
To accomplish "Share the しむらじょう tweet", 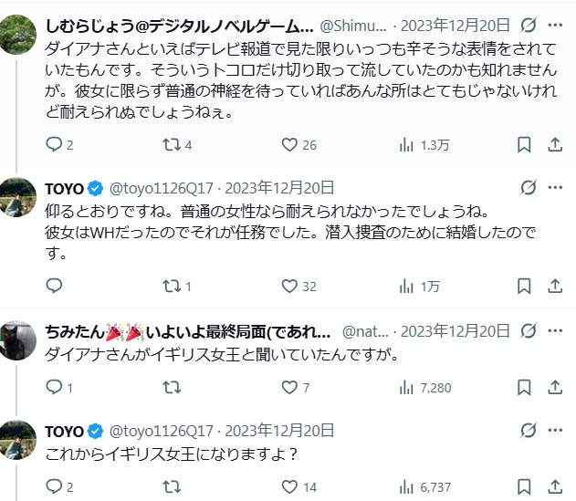I will point(555,145).
